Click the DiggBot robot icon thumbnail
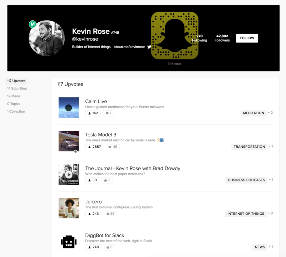This screenshot has height=257, width=286. [69, 242]
